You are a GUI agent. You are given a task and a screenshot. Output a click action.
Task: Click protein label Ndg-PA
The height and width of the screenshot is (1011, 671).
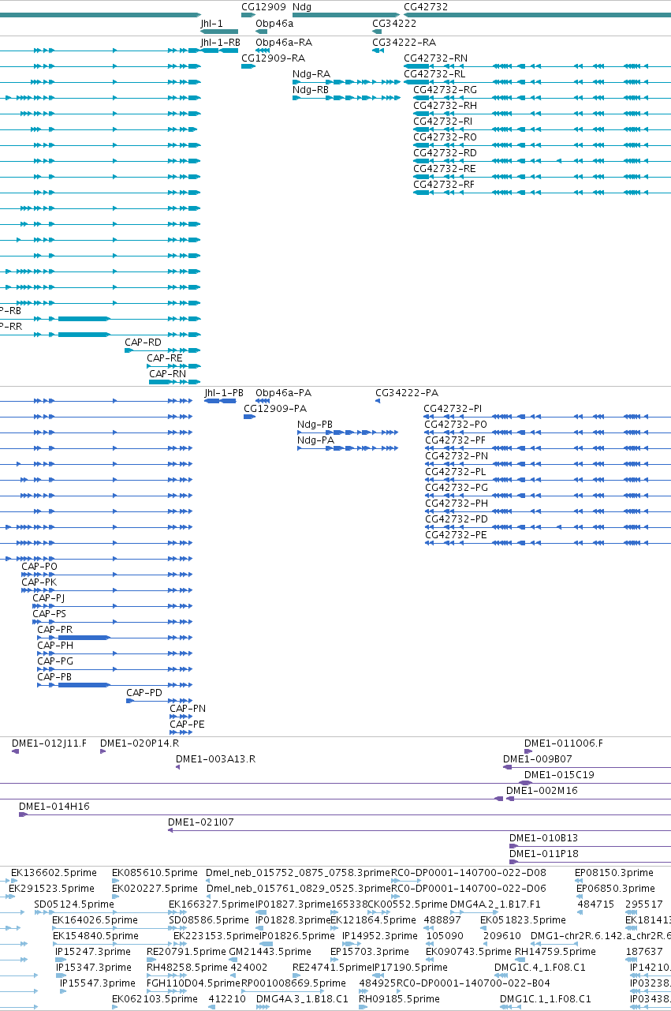316,440
